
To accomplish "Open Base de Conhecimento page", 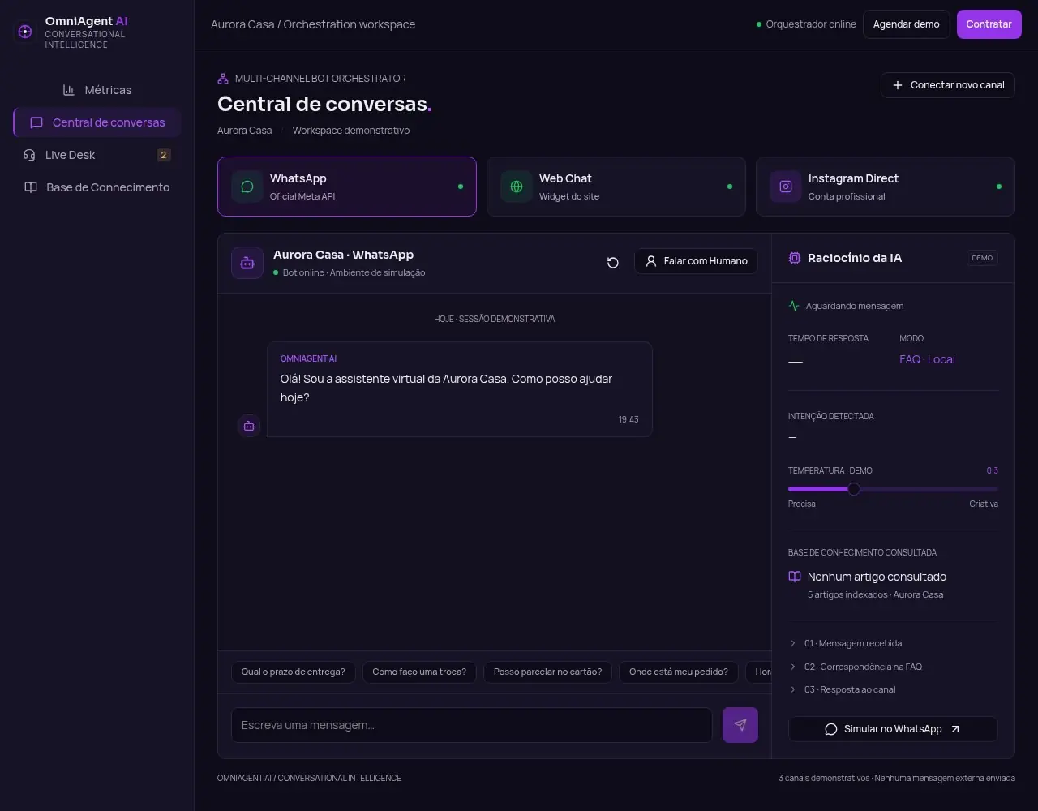I will point(97,187).
